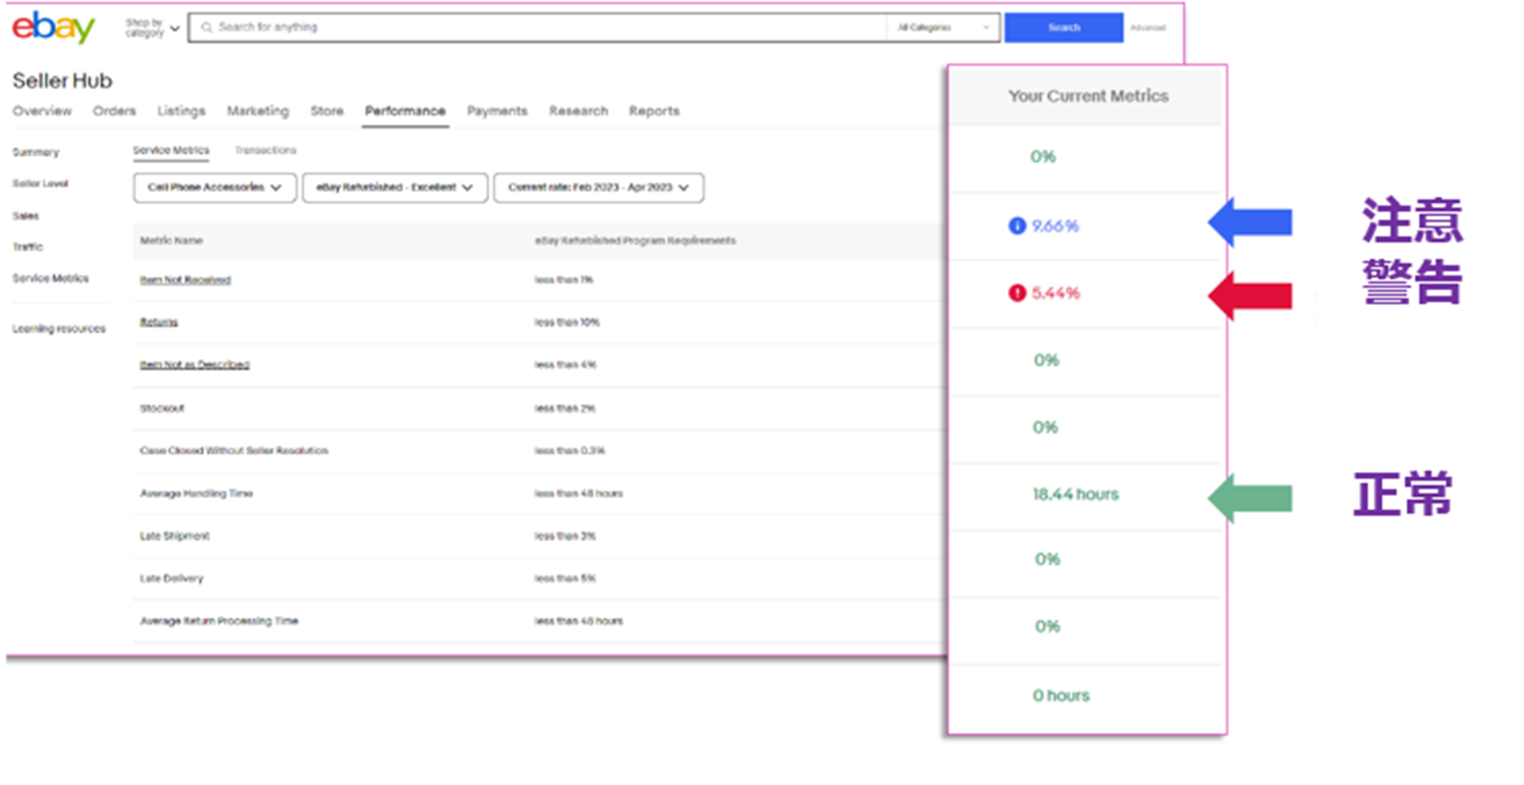Expand the All Categories dropdown
The height and width of the screenshot is (785, 1524).
point(943,28)
